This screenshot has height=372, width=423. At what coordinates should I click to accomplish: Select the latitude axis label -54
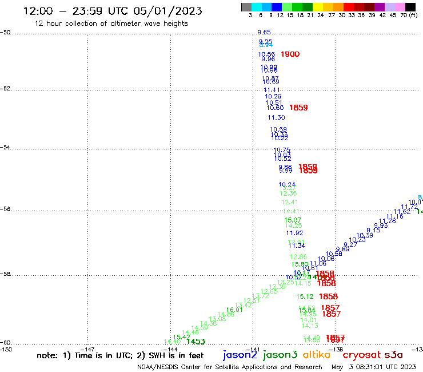[x=5, y=148]
